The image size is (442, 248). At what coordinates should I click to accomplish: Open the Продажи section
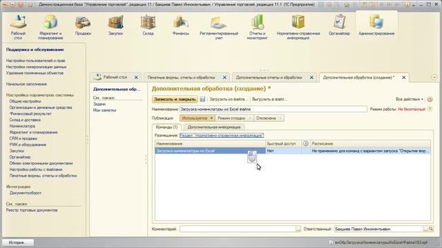coord(83,25)
